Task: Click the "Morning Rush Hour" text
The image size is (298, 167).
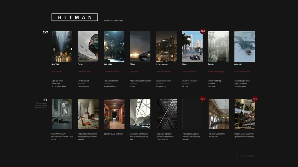Action: 59,86
